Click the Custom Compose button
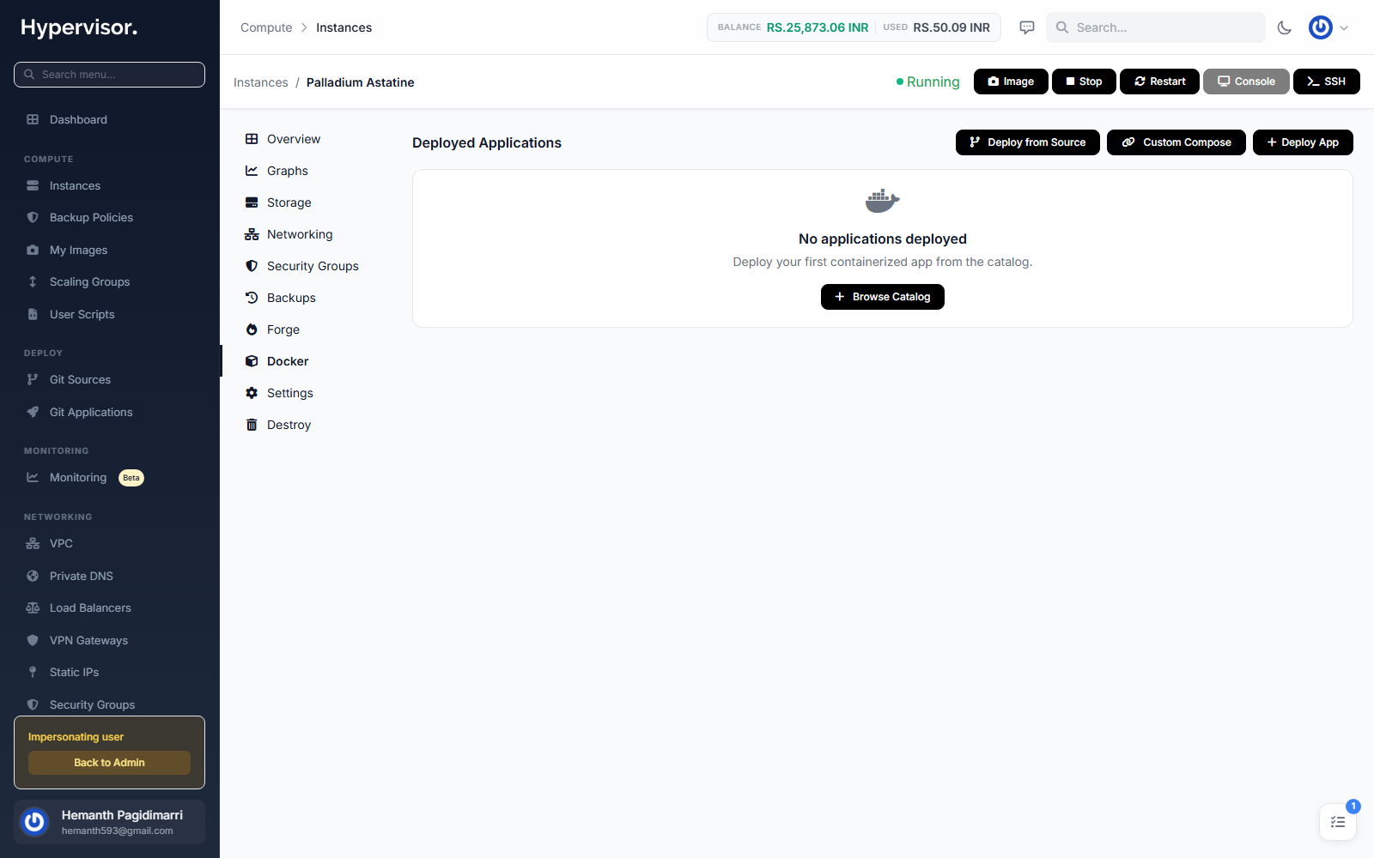Screen dimensions: 1374x858 coord(1176,142)
